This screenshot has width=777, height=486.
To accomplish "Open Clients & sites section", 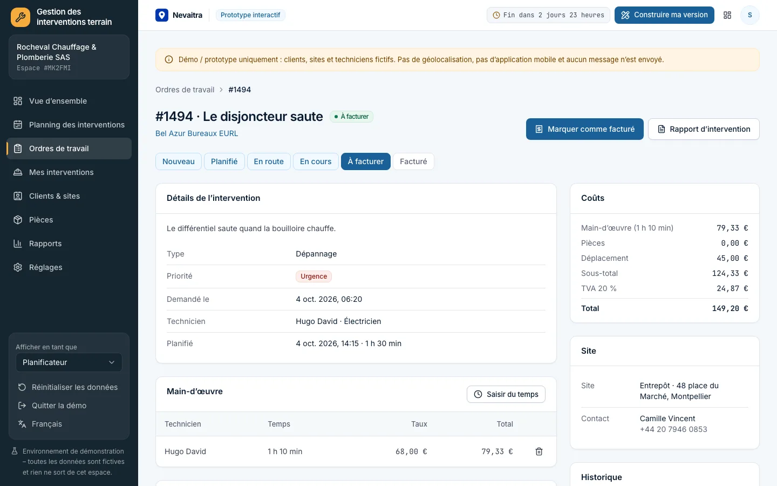I will pos(69,196).
